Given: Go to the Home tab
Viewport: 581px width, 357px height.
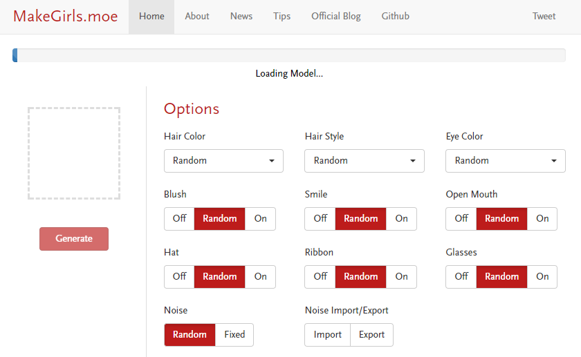Looking at the screenshot, I should 151,17.
